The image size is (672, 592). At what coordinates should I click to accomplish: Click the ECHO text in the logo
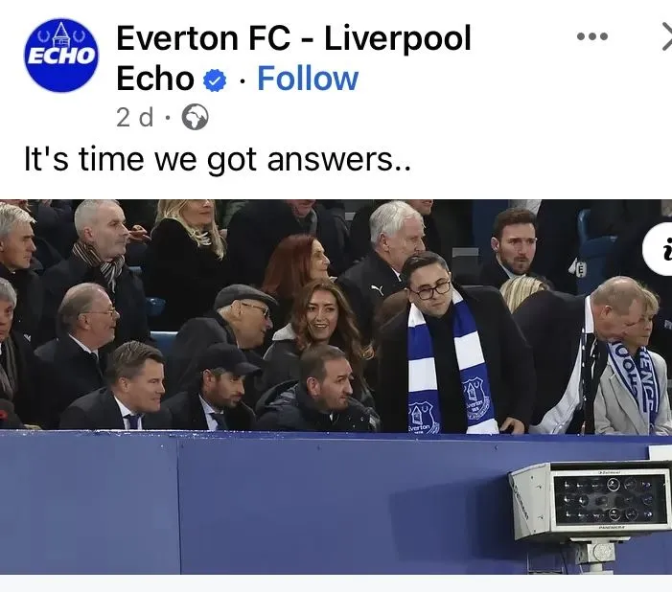coord(60,56)
